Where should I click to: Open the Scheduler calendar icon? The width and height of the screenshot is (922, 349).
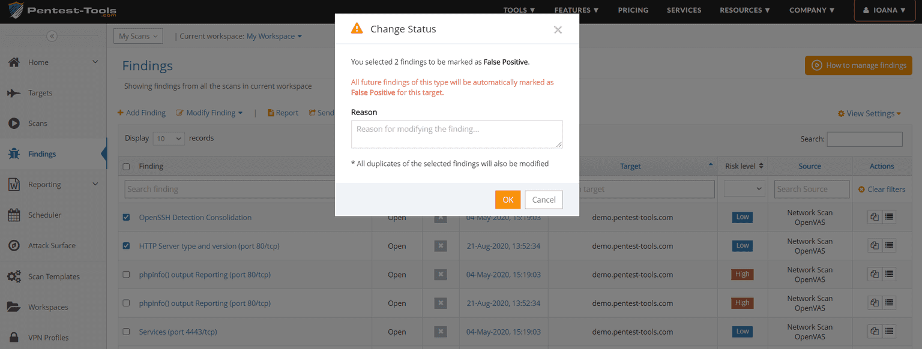(14, 215)
